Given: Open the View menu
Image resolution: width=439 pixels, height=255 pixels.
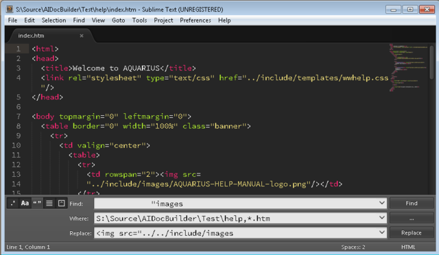Looking at the screenshot, I should (98, 21).
